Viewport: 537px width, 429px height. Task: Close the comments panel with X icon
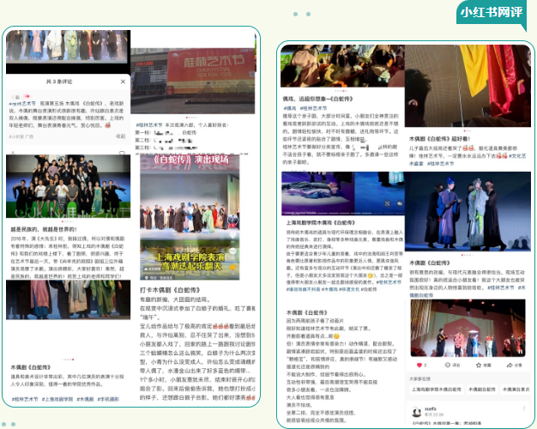tap(123, 82)
